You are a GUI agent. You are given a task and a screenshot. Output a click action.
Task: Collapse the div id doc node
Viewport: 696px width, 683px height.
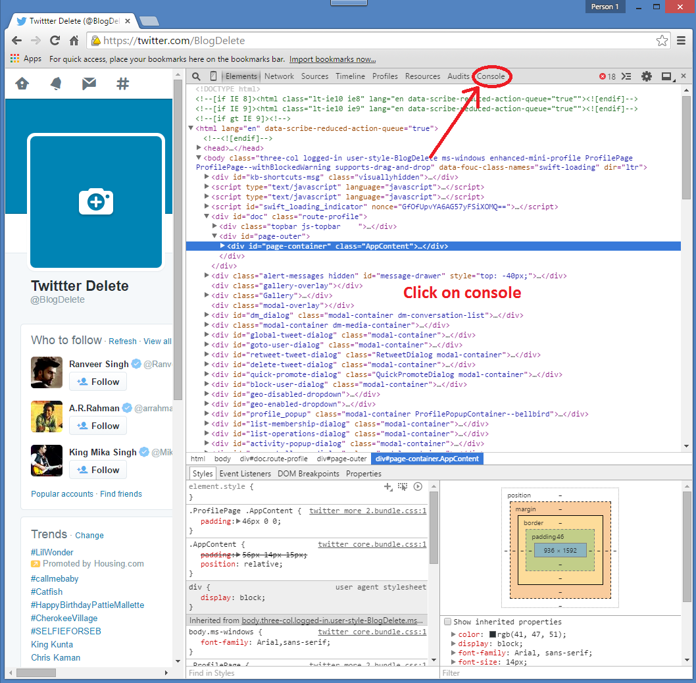click(x=207, y=216)
